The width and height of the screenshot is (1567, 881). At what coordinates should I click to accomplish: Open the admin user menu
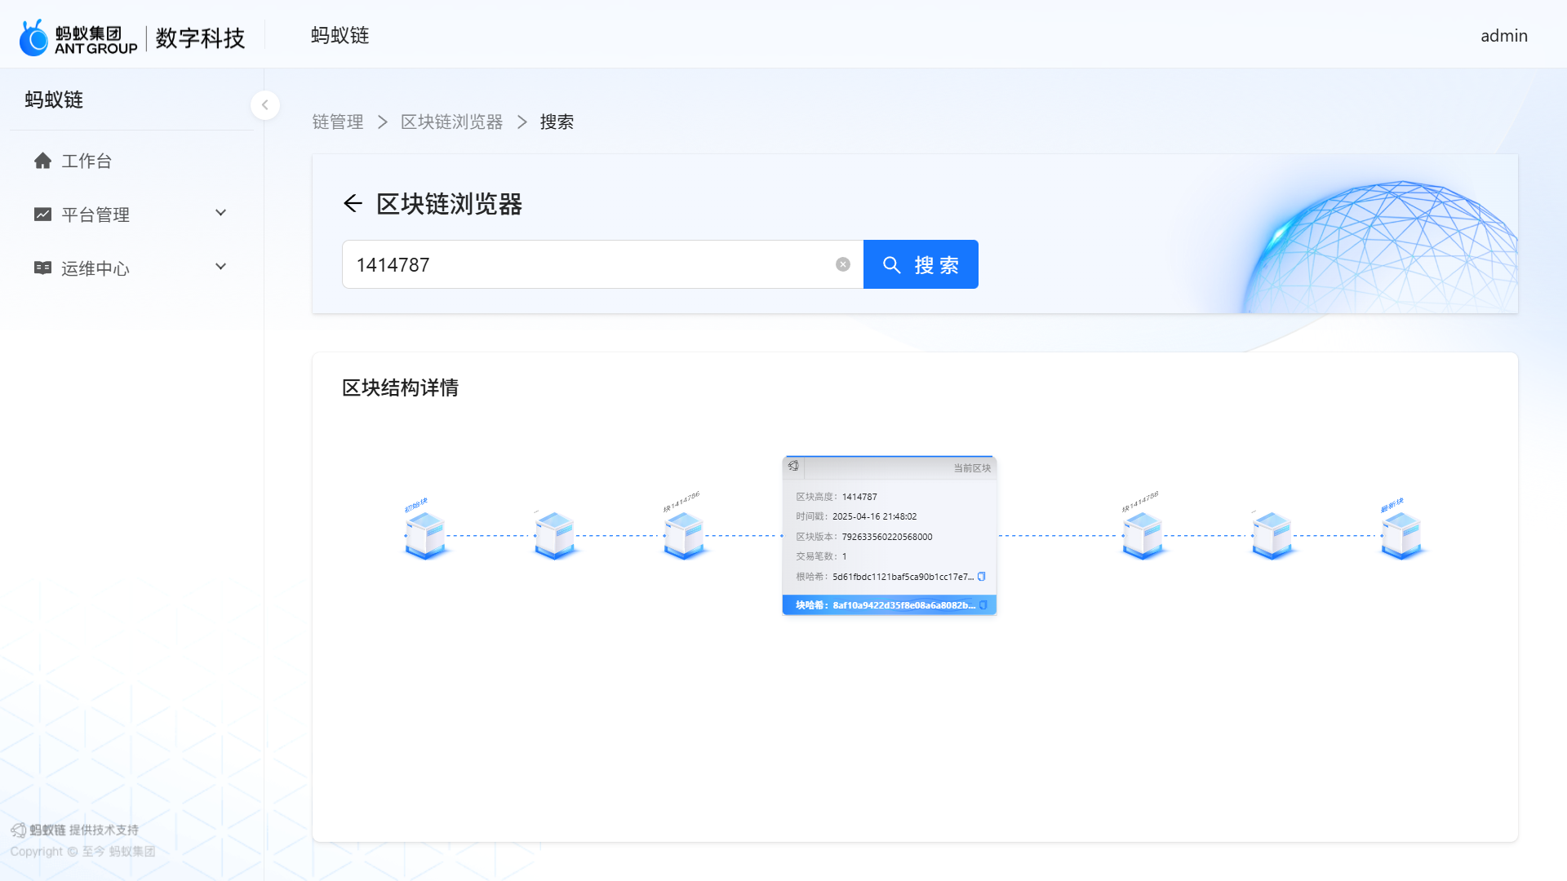point(1503,36)
